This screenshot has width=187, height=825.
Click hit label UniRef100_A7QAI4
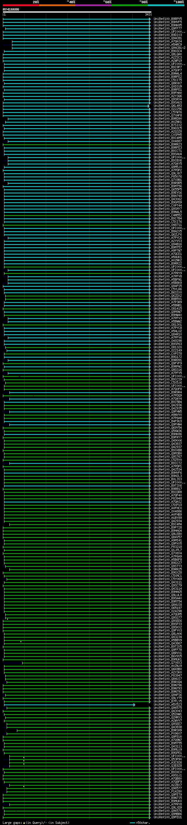(x=168, y=41)
